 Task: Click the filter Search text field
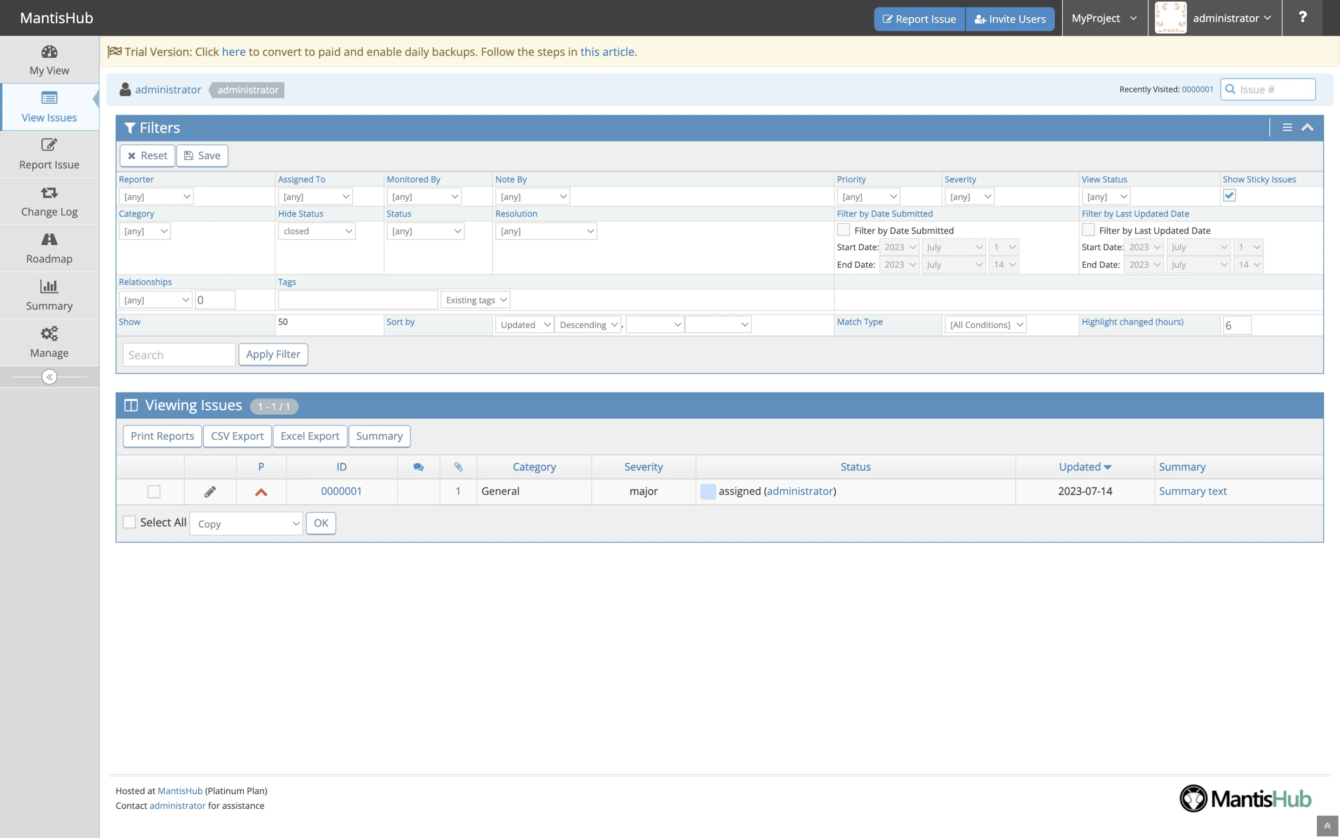click(179, 355)
